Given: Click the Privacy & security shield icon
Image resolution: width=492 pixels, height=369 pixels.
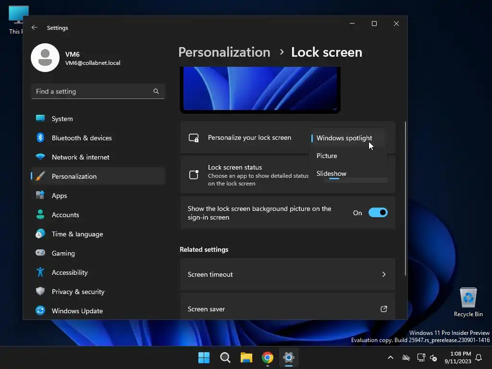Looking at the screenshot, I should click(x=40, y=291).
